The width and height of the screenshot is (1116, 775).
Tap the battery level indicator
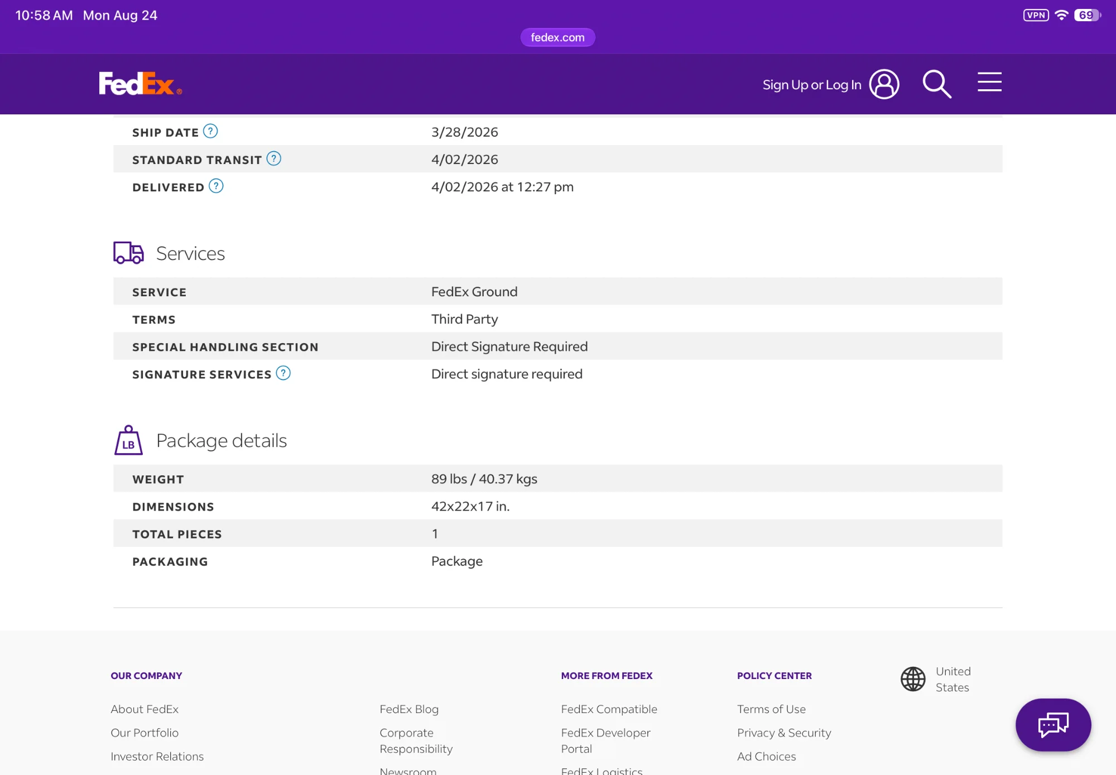point(1088,15)
